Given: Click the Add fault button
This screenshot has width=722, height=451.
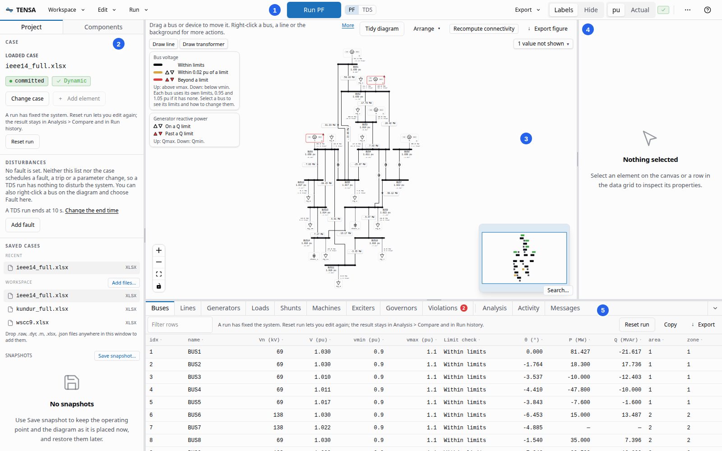Looking at the screenshot, I should [x=23, y=225].
